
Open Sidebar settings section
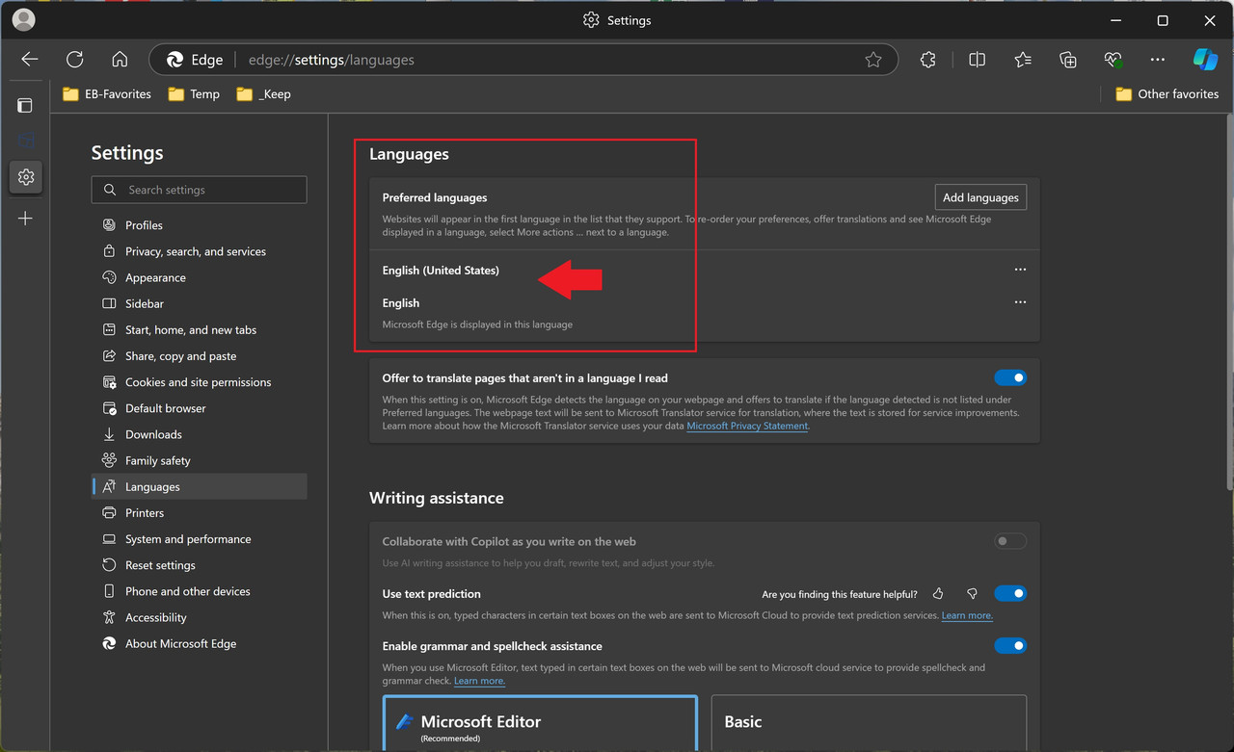pos(200,303)
